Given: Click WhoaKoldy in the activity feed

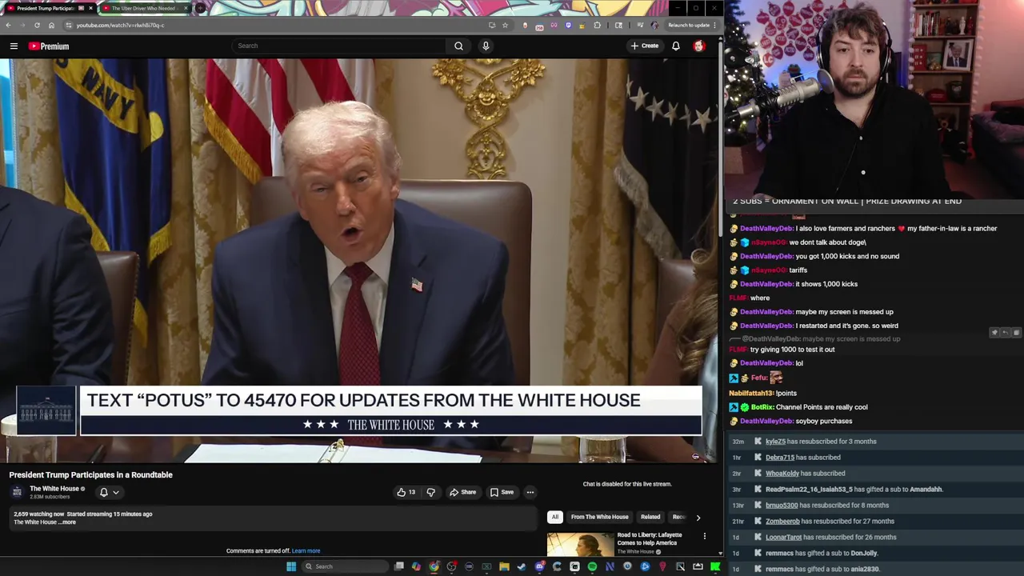Looking at the screenshot, I should pyautogui.click(x=782, y=474).
